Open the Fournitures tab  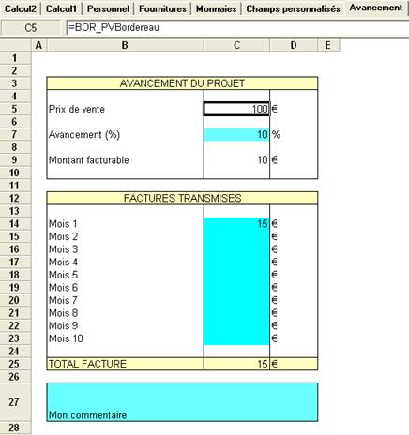162,8
